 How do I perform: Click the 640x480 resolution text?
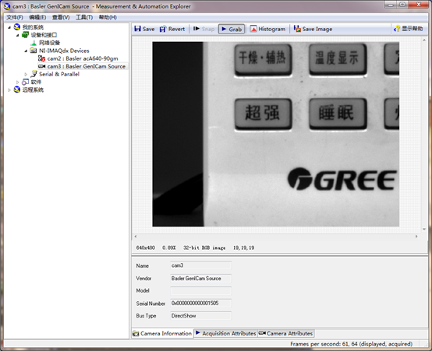point(146,247)
